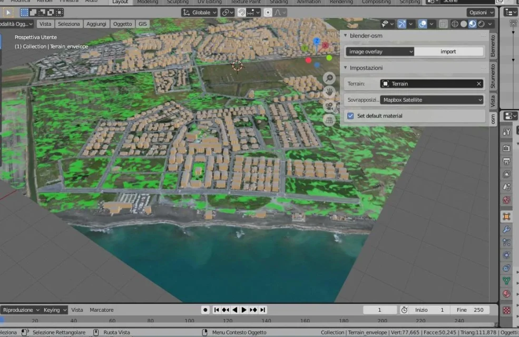
Task: Choose the new selection mode icon
Action: 24,13
